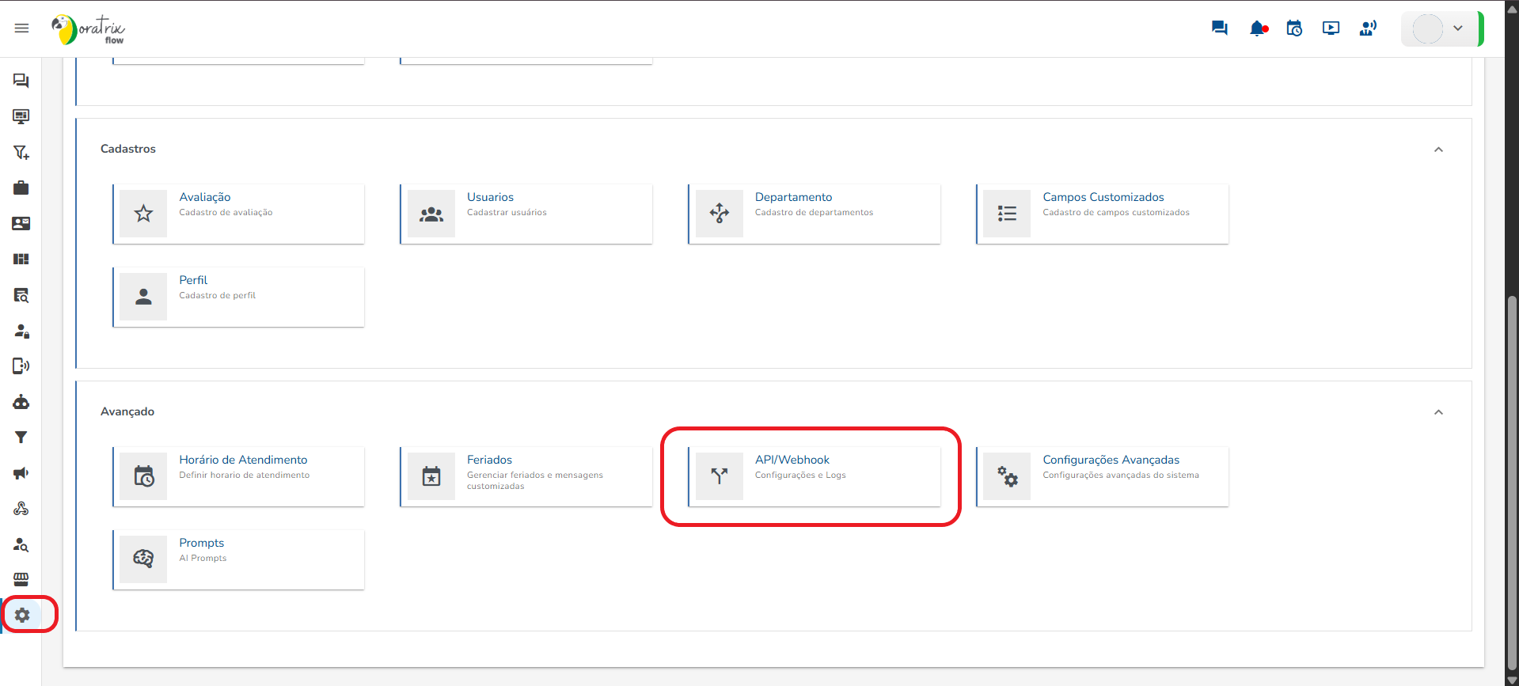
Task: Open the user profile dropdown
Action: [x=1441, y=28]
